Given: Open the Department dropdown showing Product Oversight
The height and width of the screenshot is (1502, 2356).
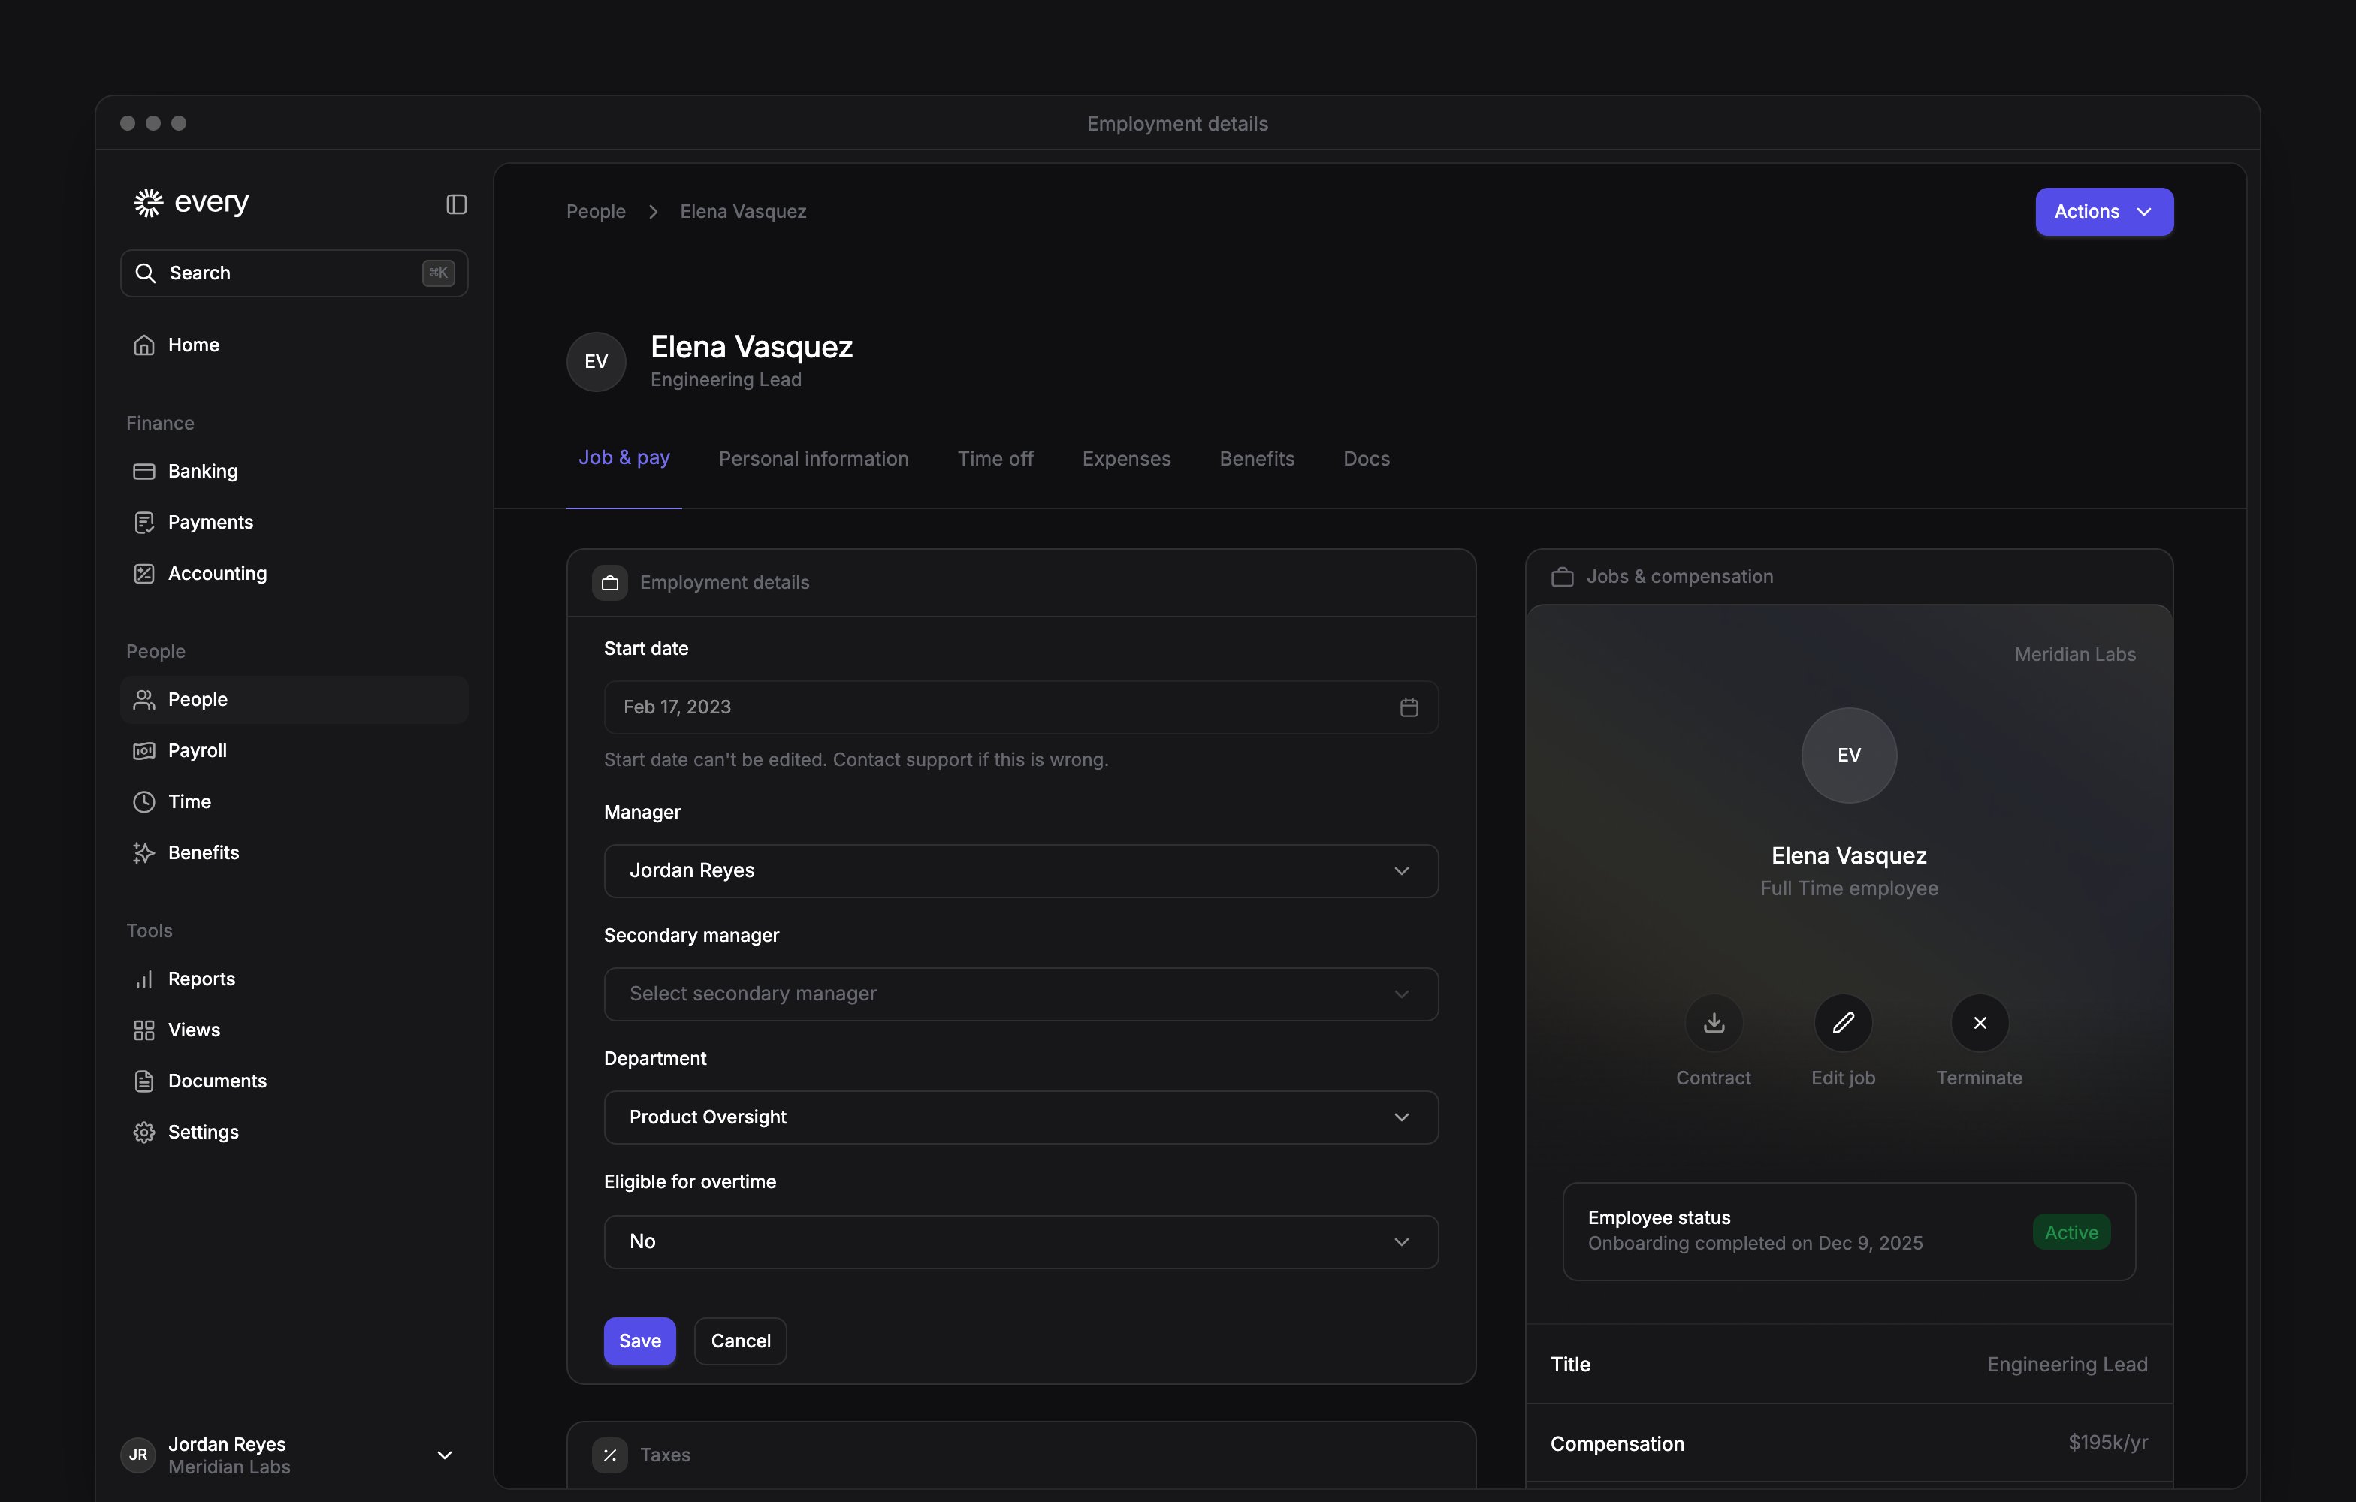Looking at the screenshot, I should pos(1020,1117).
